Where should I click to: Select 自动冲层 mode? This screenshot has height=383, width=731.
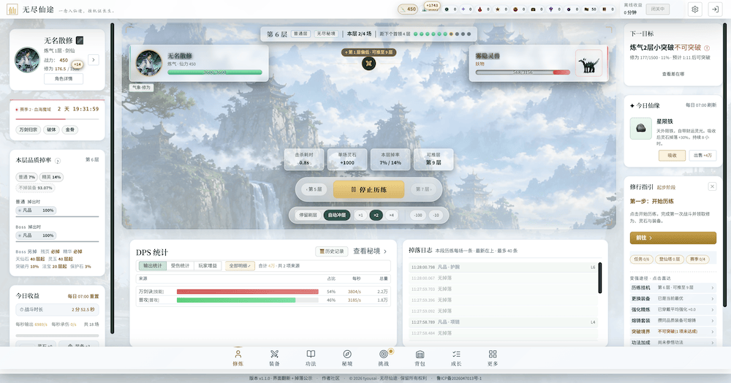coord(336,216)
